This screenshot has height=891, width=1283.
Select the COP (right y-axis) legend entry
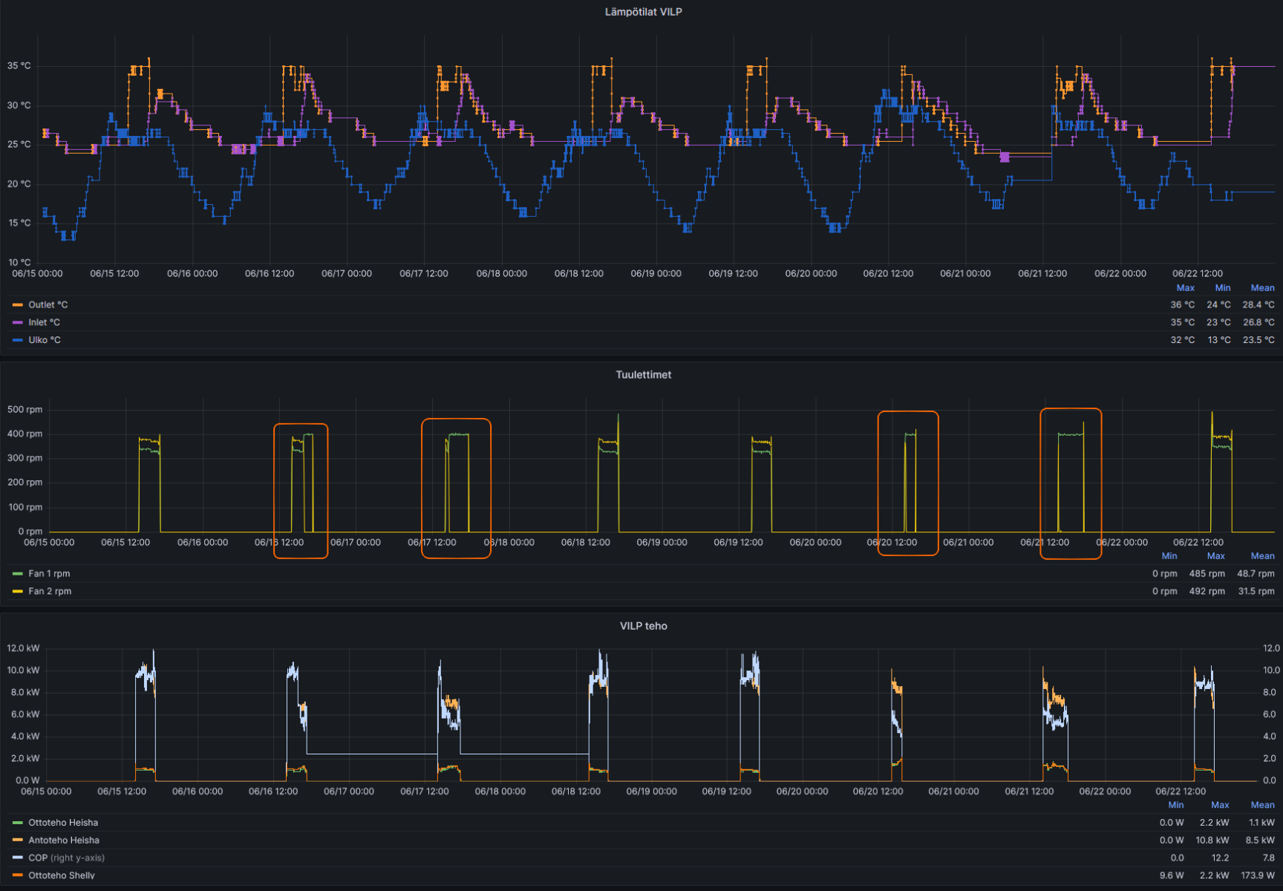[66, 858]
